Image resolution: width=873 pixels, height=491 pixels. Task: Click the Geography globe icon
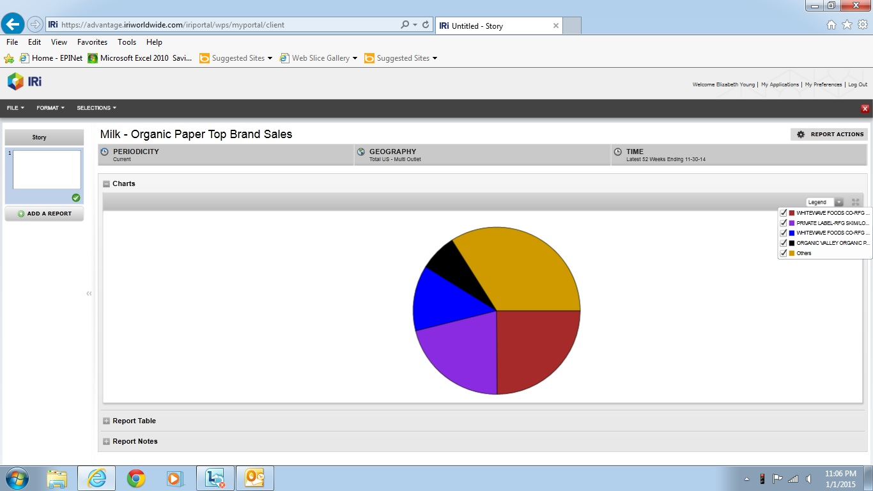click(361, 152)
